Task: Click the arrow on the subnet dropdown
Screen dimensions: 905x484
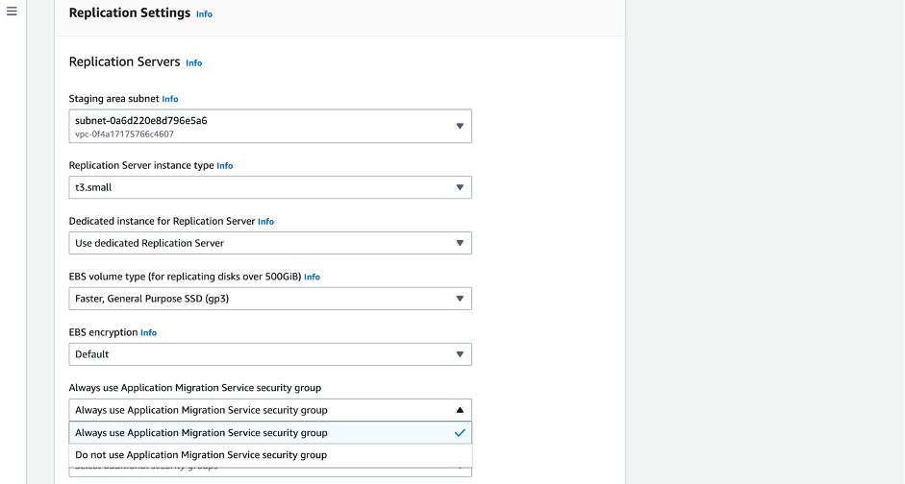Action: 460,126
